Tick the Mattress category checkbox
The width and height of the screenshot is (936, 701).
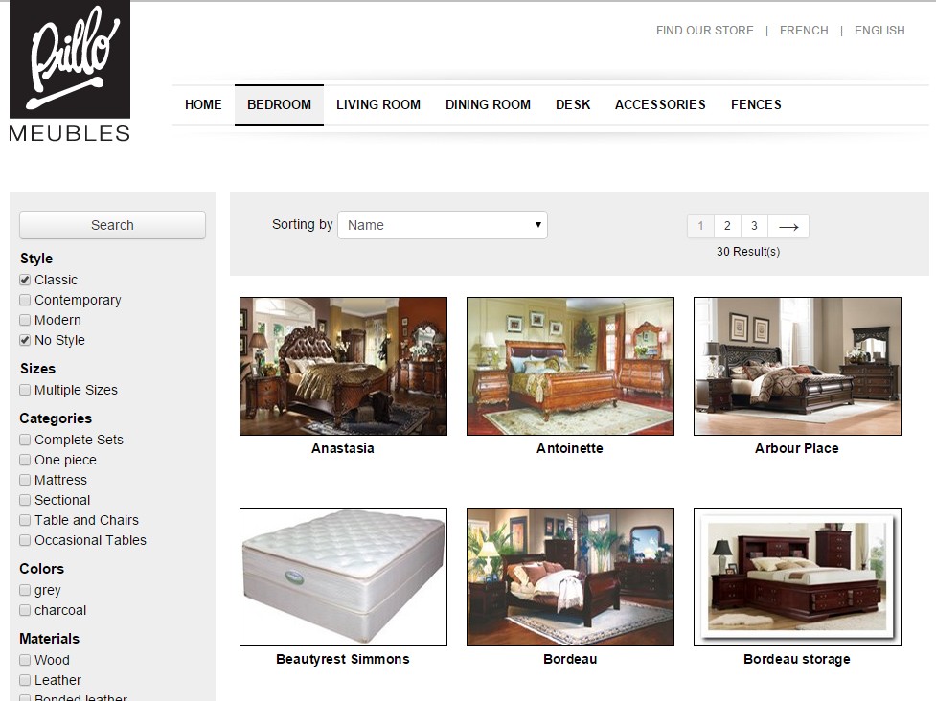pos(25,480)
